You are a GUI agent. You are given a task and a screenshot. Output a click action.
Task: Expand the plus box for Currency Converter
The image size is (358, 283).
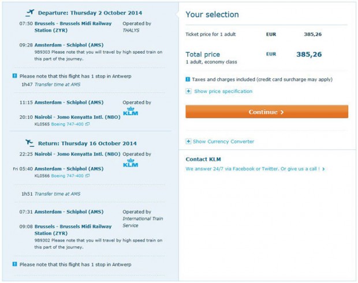[x=188, y=142]
